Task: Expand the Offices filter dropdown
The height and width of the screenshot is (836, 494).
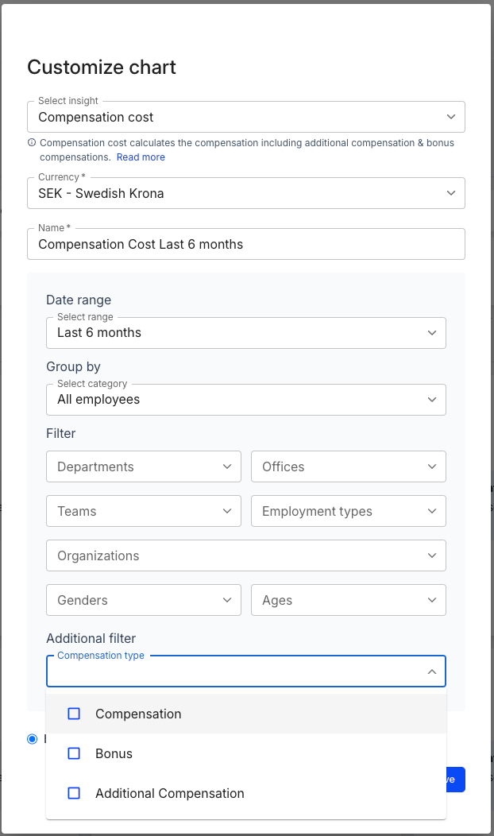Action: click(348, 466)
